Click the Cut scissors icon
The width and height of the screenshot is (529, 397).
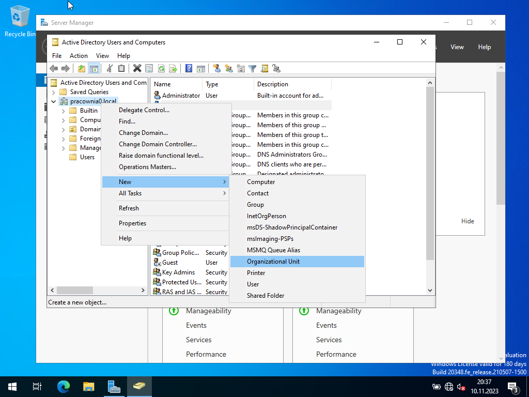110,69
